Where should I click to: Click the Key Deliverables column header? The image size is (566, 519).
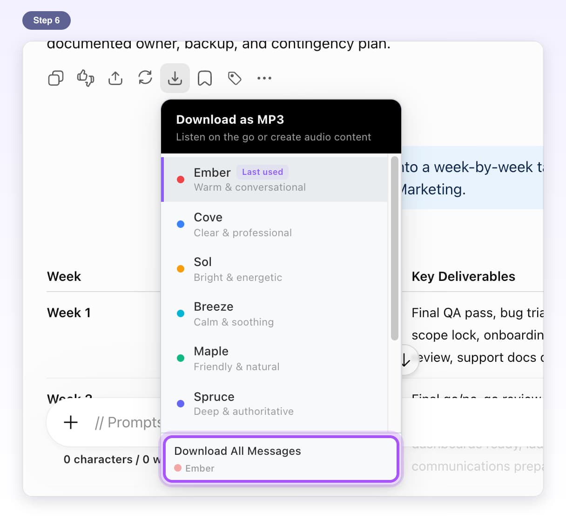[x=463, y=276]
